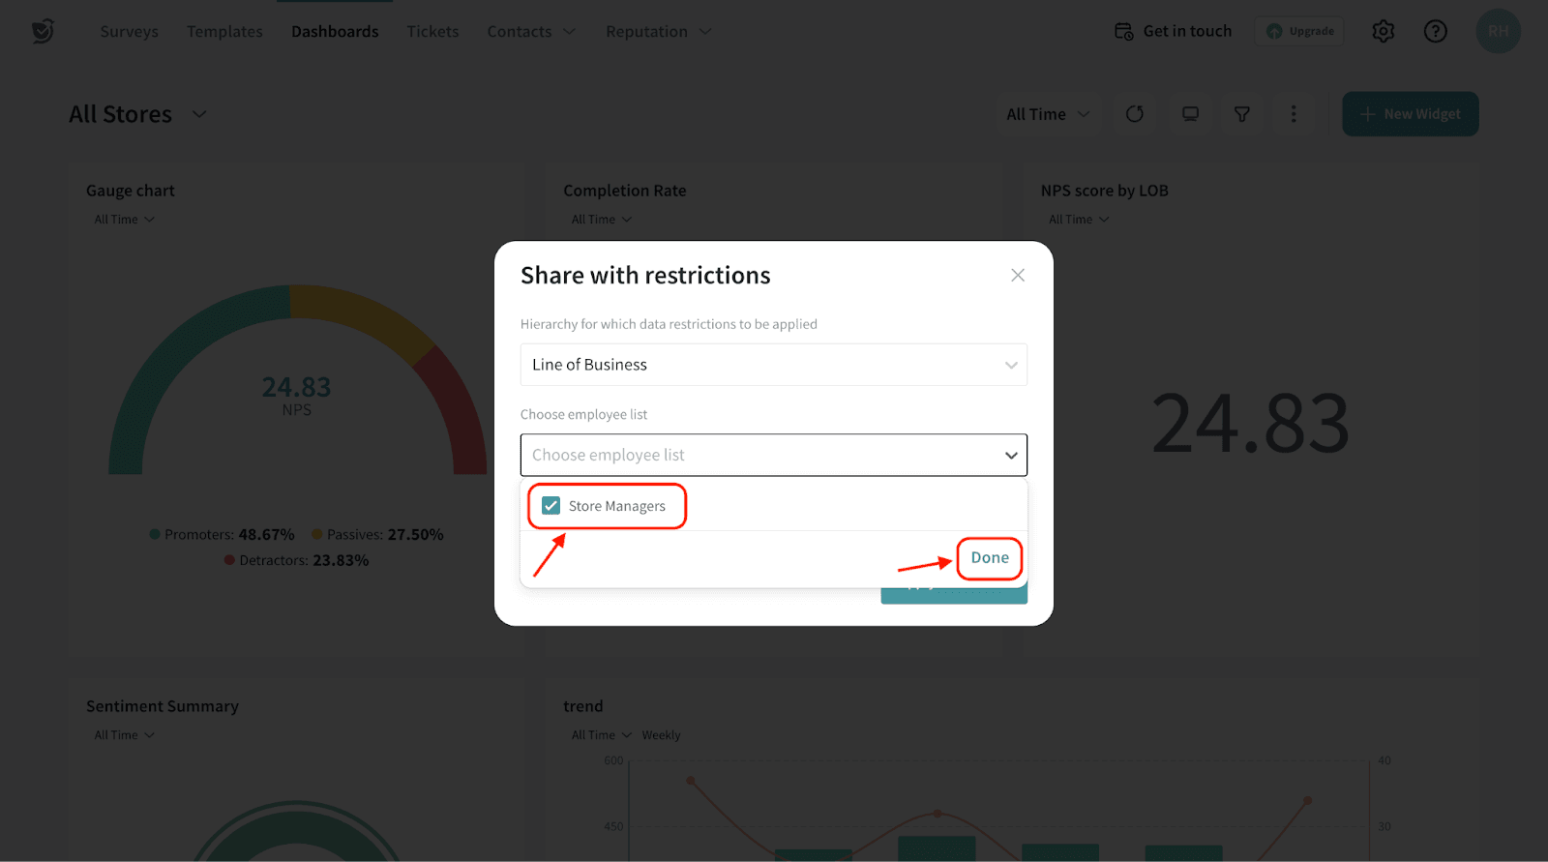Viewport: 1548px width, 862px height.
Task: Click the RH user avatar
Action: coord(1497,31)
